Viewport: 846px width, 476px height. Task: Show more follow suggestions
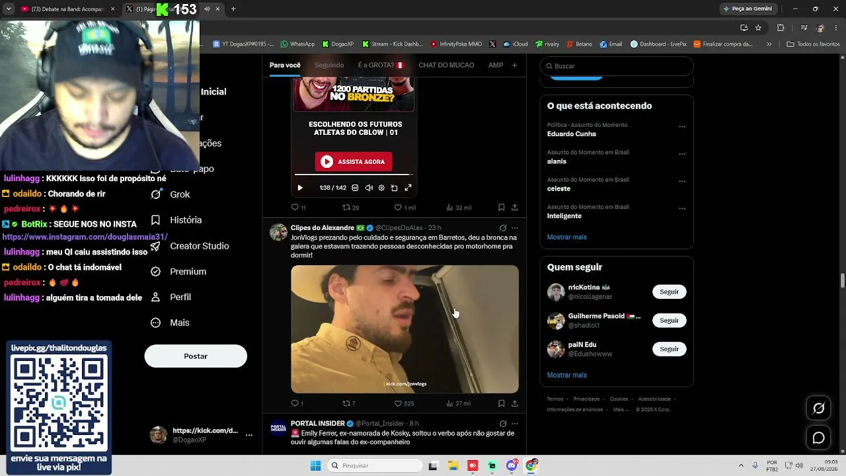click(567, 376)
